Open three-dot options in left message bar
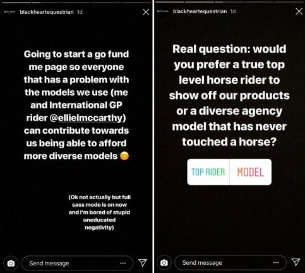This screenshot has width=305, height=273. click(123, 263)
